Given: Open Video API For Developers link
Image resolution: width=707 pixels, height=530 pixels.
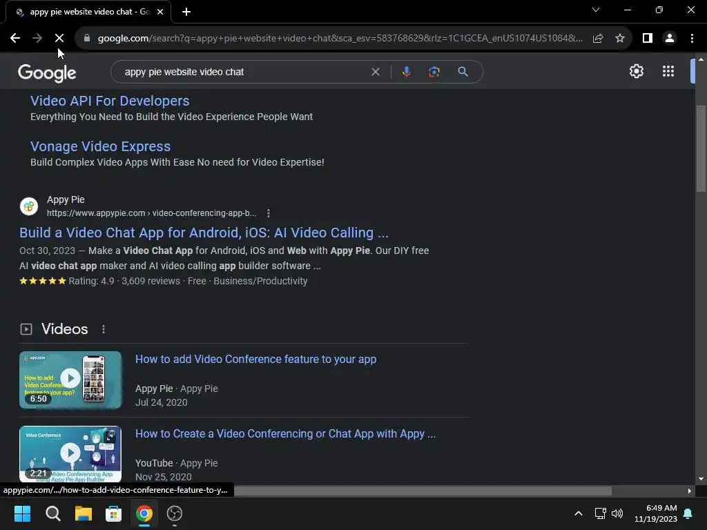Looking at the screenshot, I should tap(110, 101).
